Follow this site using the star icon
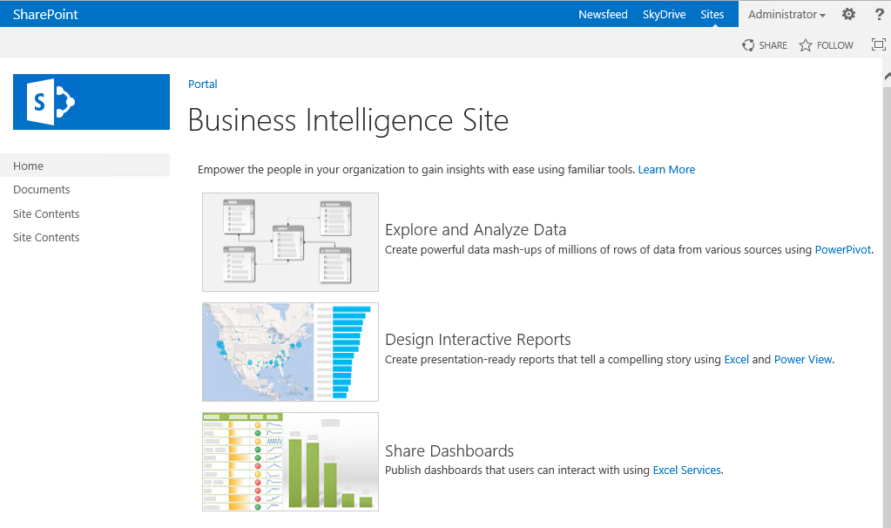 pyautogui.click(x=806, y=45)
